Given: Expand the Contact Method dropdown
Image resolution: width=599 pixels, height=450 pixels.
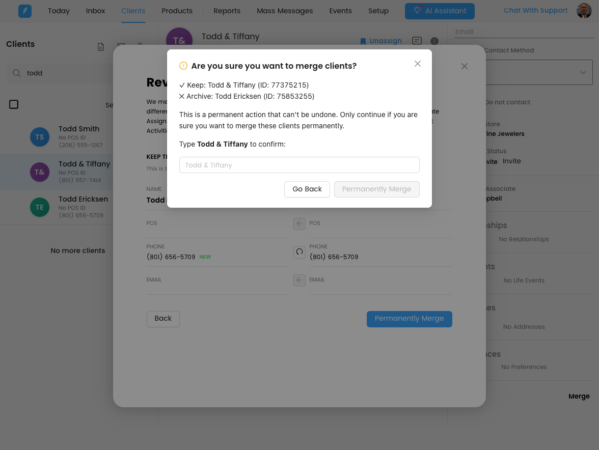Looking at the screenshot, I should click(539, 72).
